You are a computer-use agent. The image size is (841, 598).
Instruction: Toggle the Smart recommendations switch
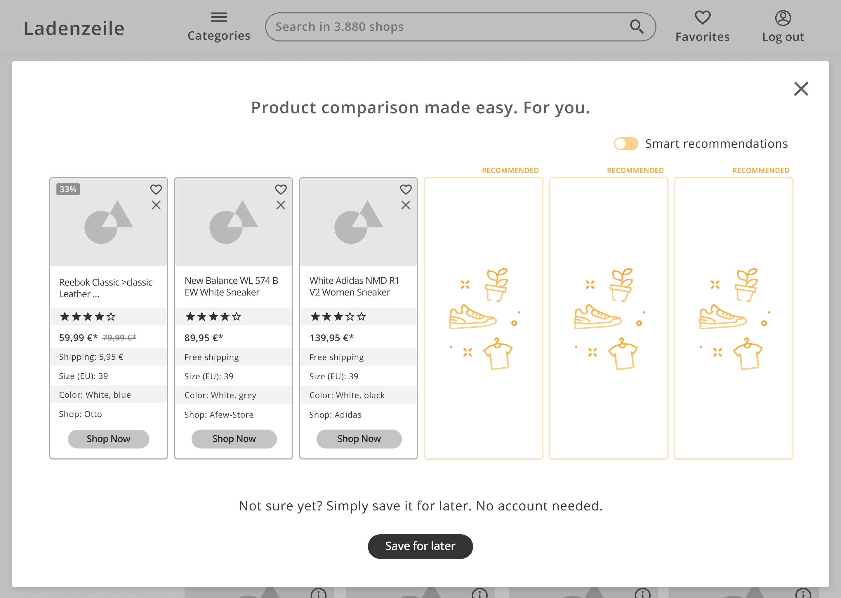pyautogui.click(x=625, y=144)
